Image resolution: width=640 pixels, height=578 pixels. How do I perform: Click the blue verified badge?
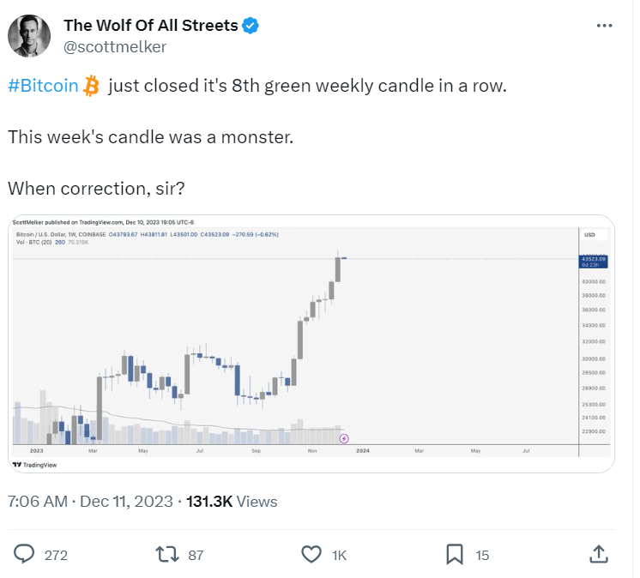tap(251, 26)
